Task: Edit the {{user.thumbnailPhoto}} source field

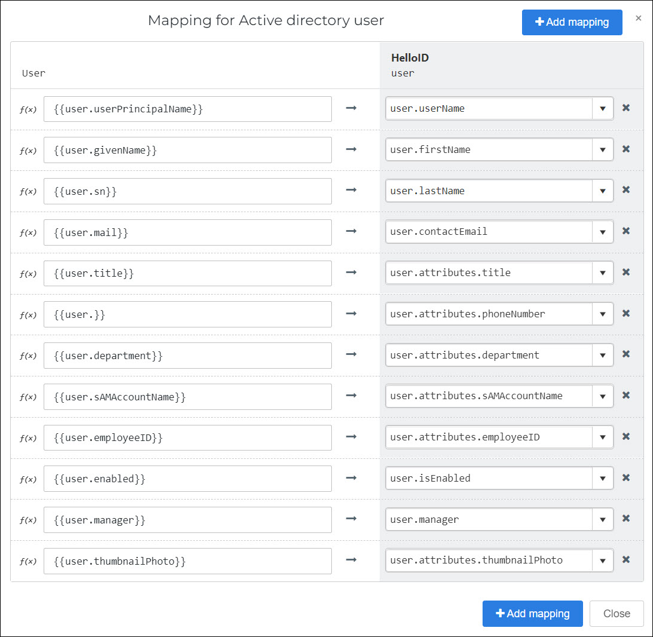Action: pos(187,561)
